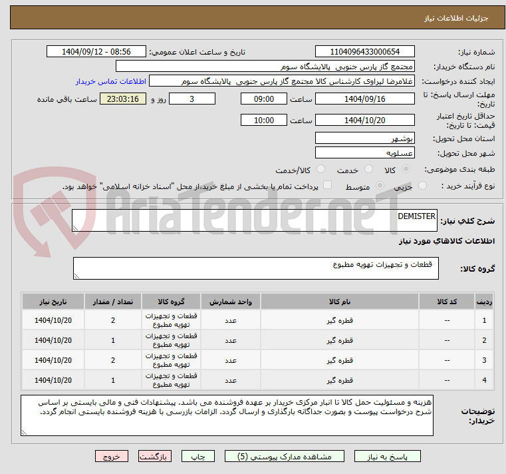
Task: Click the time field 10:00
Action: coord(264,120)
